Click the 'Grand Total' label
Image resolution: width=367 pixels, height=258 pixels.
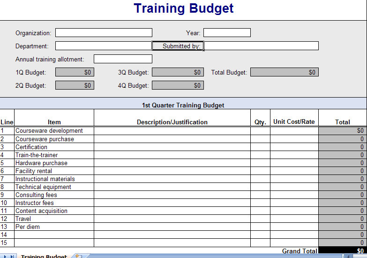(300, 251)
